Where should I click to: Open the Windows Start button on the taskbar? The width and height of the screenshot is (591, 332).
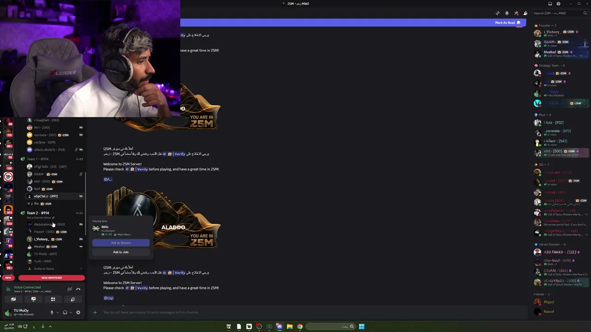click(362, 326)
